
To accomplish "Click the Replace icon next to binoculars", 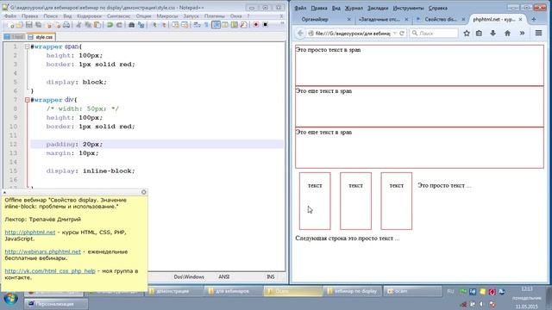I will click(x=141, y=25).
